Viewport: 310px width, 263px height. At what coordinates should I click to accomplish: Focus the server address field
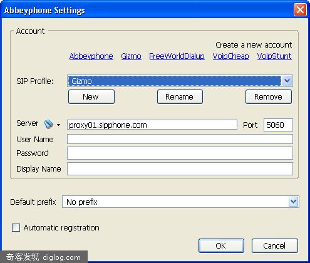tap(152, 125)
